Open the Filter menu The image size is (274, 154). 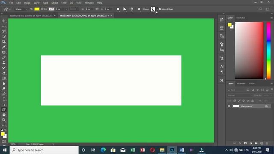click(x=64, y=3)
